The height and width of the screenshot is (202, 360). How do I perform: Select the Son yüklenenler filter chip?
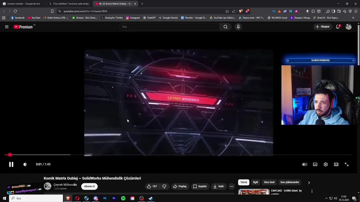coord(290,182)
